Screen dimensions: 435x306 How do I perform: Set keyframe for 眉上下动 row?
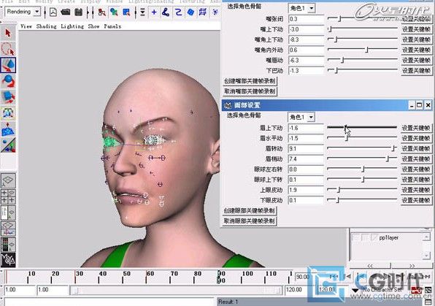[416, 128]
